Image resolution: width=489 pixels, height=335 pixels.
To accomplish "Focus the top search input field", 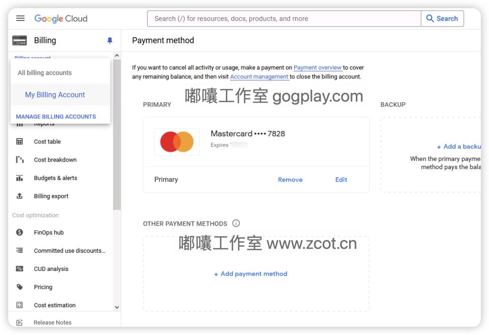I will pyautogui.click(x=284, y=19).
